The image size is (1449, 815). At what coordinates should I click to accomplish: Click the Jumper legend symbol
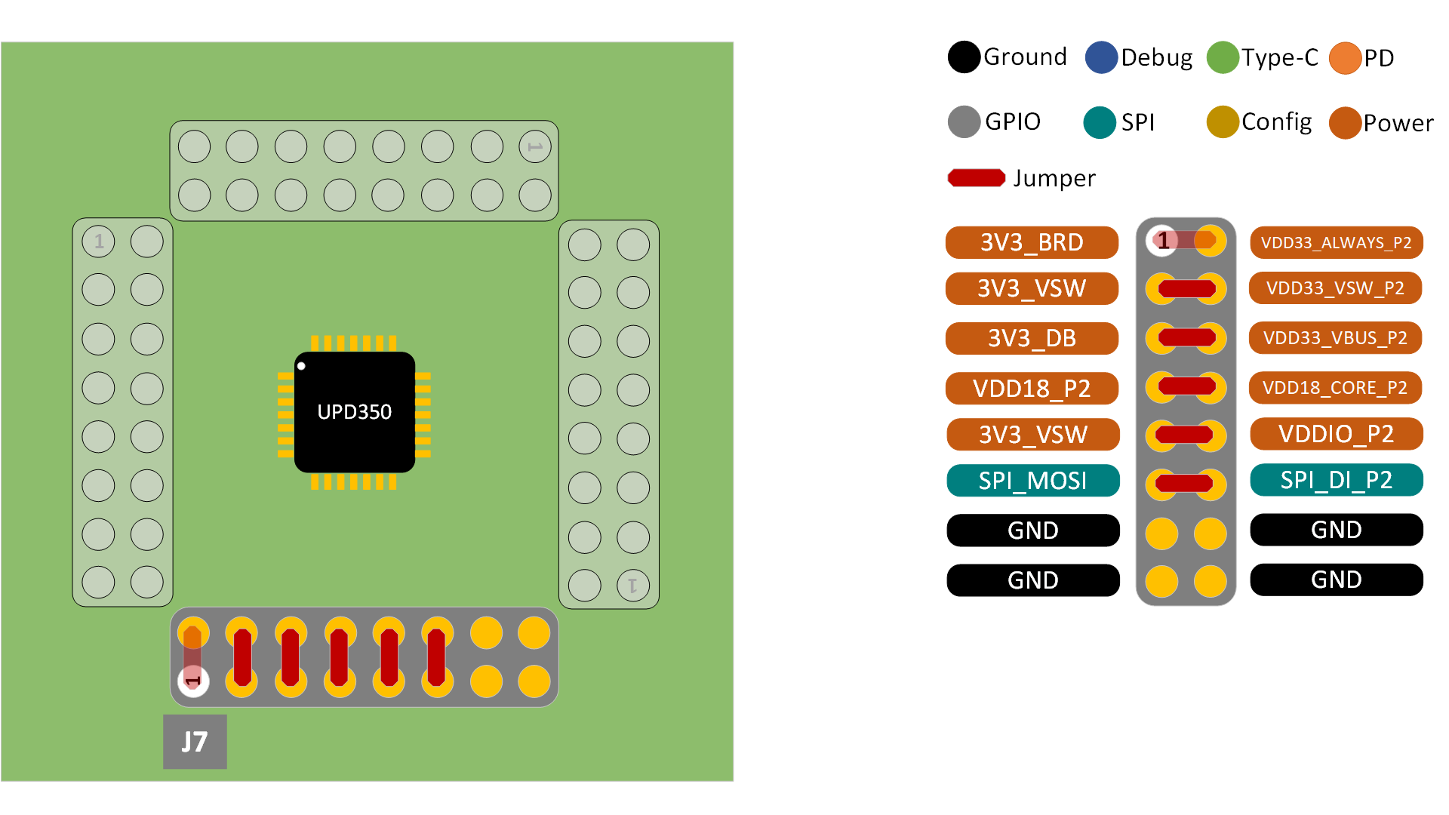pos(974,178)
